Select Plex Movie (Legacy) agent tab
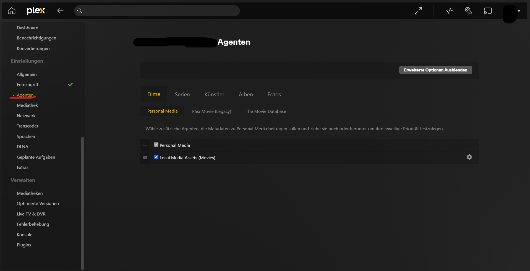The width and height of the screenshot is (530, 271). click(212, 111)
